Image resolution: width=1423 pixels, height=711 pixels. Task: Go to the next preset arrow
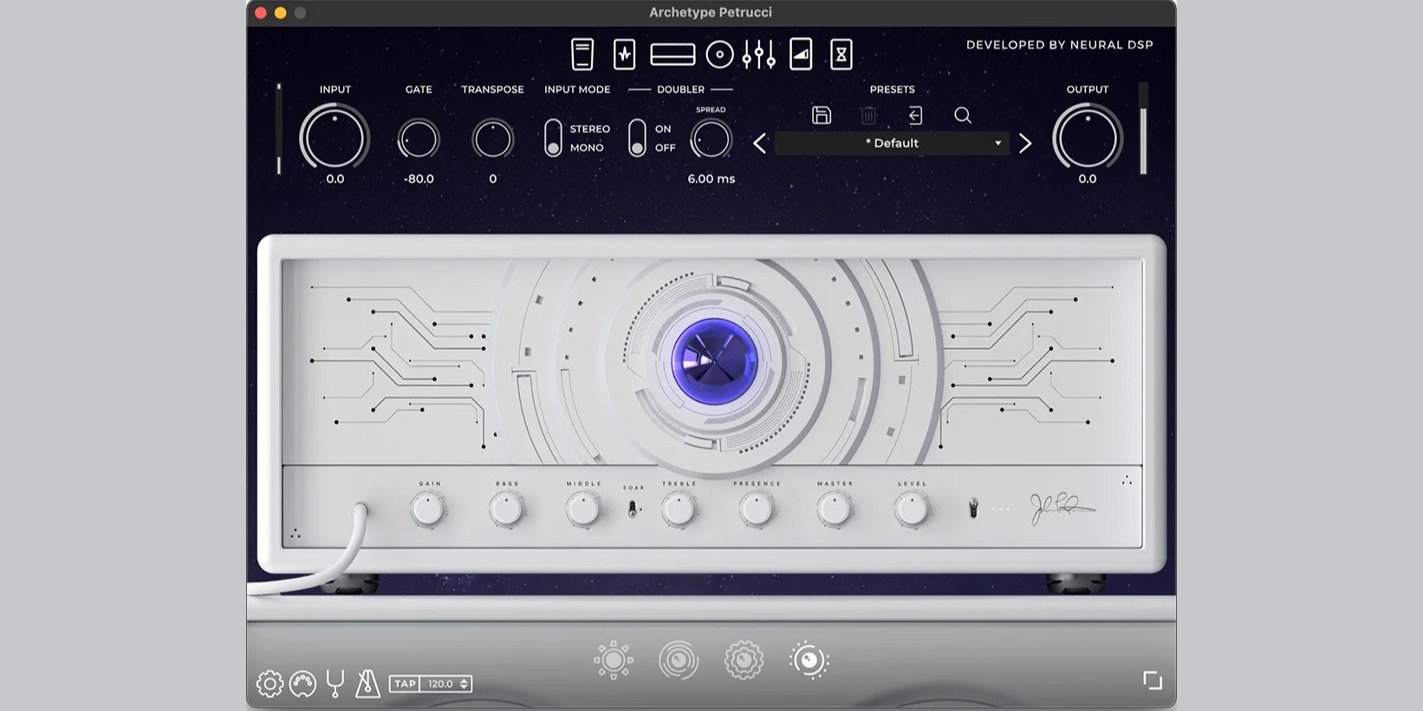pyautogui.click(x=1025, y=143)
